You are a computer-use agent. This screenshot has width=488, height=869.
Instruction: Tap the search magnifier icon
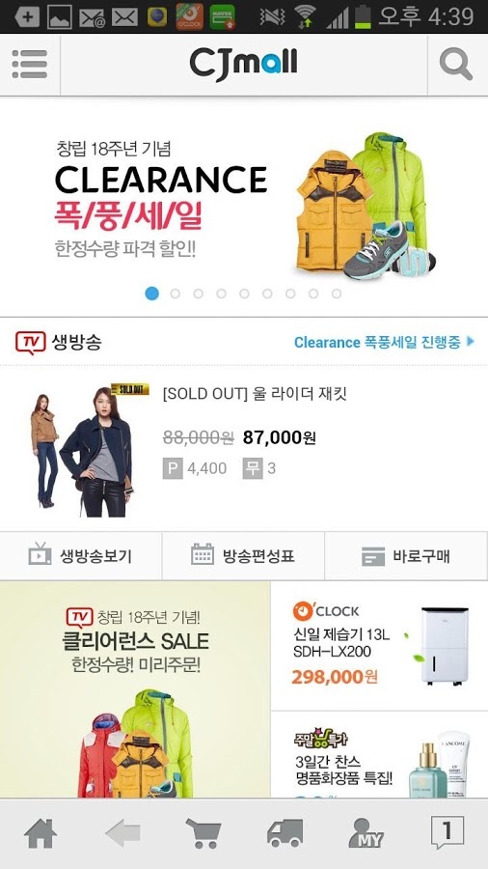tap(456, 65)
